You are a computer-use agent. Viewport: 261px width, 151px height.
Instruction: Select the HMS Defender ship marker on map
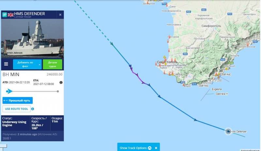point(228,131)
